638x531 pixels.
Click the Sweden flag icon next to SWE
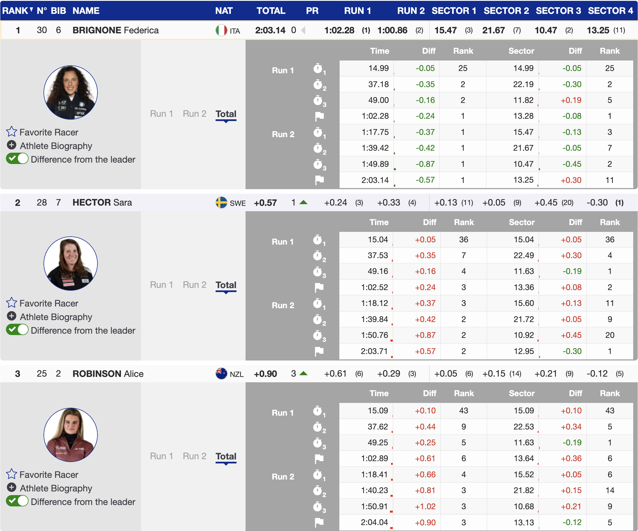coord(221,202)
